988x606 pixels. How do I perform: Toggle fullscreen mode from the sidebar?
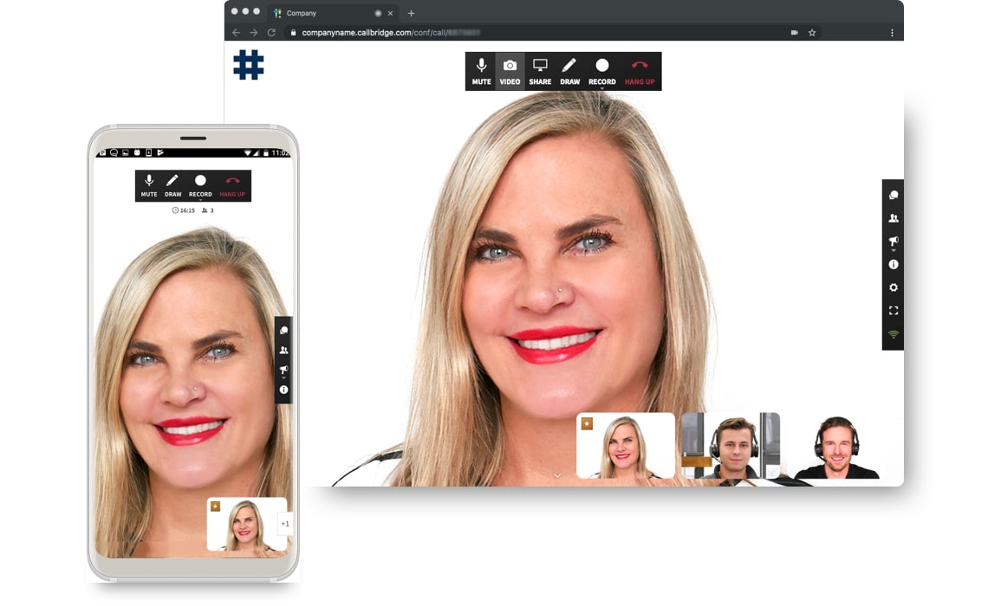pos(893,311)
